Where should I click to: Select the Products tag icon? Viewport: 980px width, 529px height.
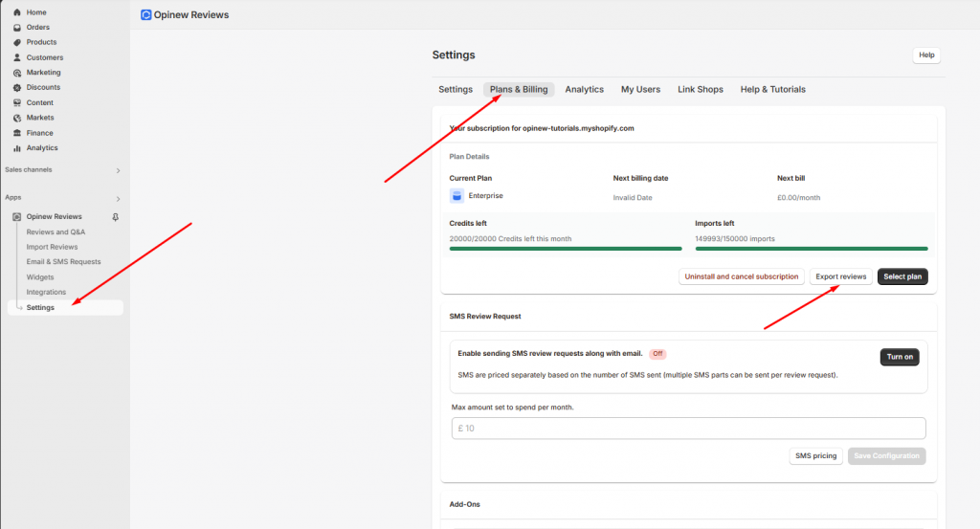point(17,42)
